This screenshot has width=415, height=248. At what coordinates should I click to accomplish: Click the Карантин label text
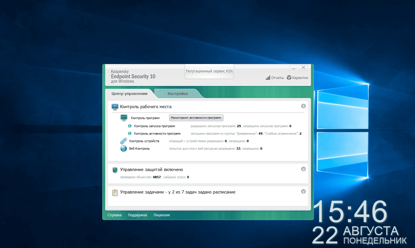coord(300,78)
